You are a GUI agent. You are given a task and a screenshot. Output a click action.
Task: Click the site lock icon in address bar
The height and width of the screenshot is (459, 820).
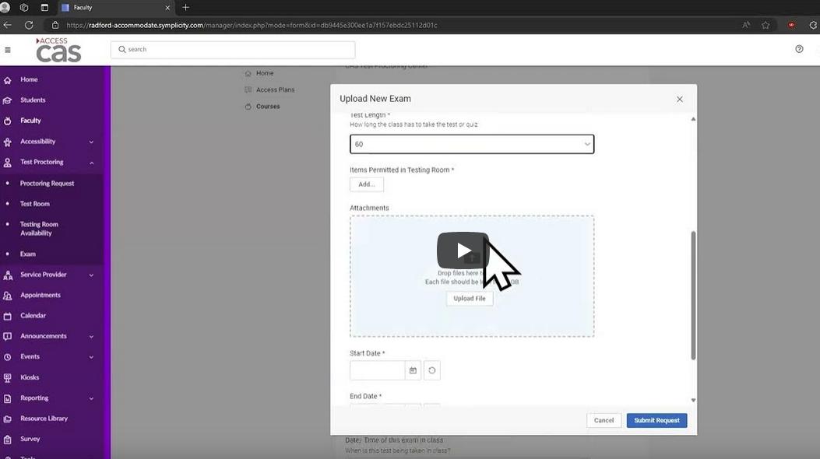pos(55,25)
